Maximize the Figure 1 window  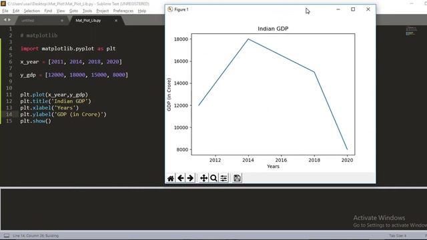point(353,9)
